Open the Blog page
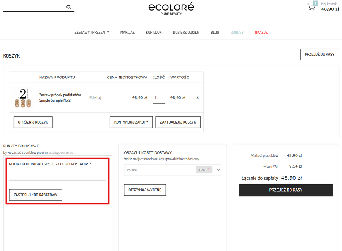Viewport: 342px width, 251px height. click(x=215, y=33)
